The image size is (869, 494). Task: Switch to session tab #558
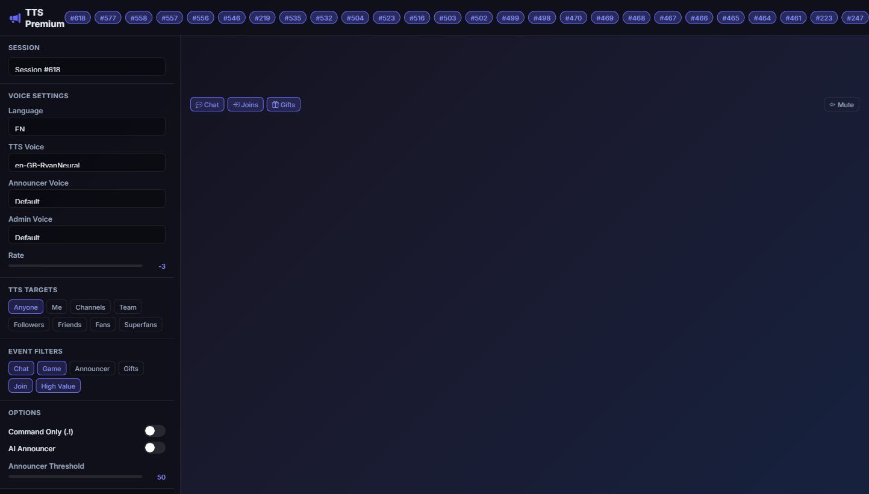tap(139, 18)
